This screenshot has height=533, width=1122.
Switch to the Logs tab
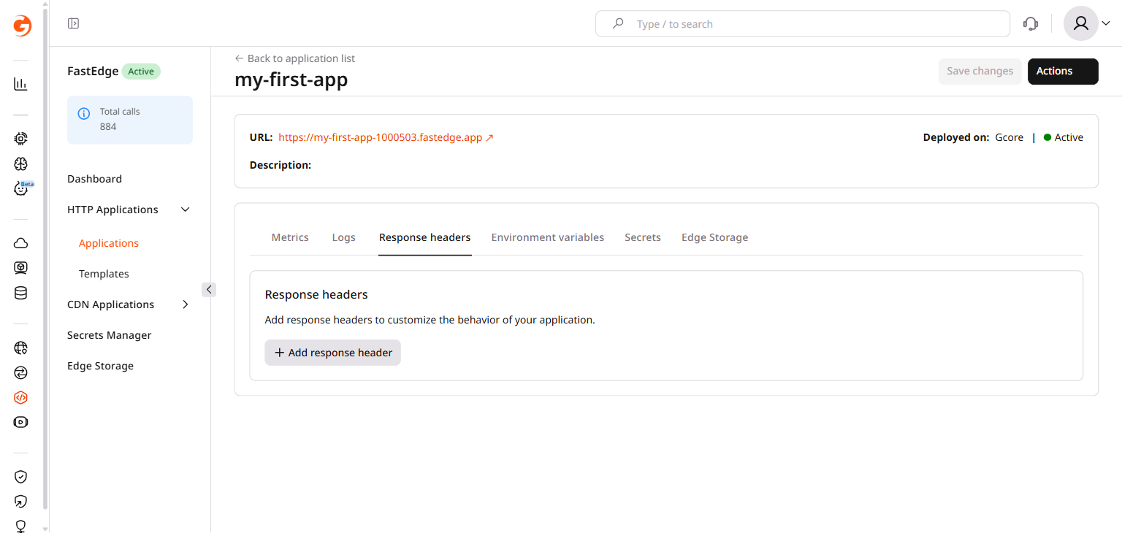(343, 237)
